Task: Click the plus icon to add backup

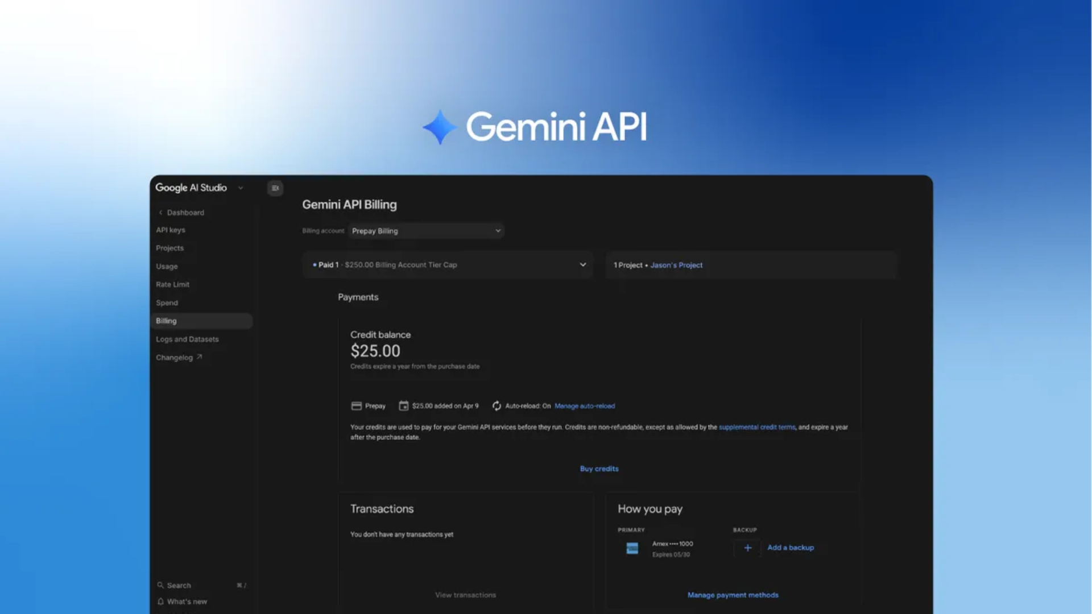Action: [747, 548]
